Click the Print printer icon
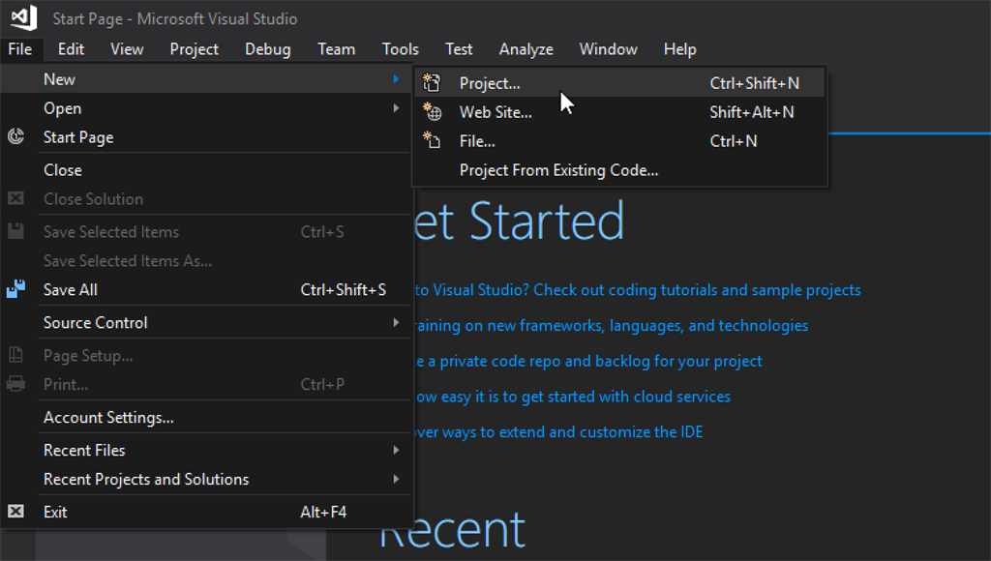This screenshot has width=991, height=561. click(15, 384)
